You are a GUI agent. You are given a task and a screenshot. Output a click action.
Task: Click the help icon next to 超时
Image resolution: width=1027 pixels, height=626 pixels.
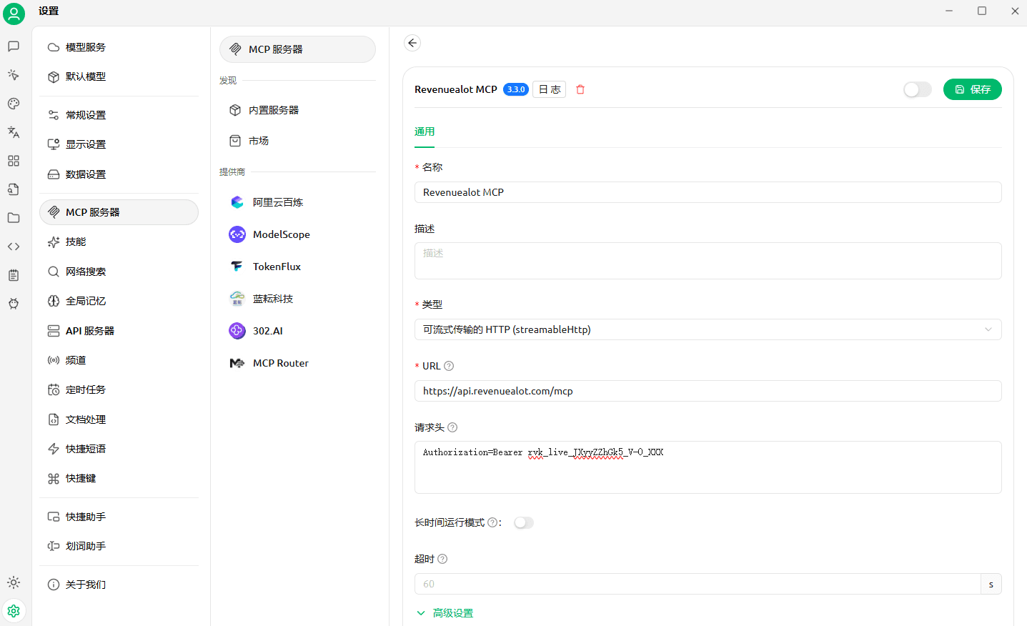click(442, 559)
